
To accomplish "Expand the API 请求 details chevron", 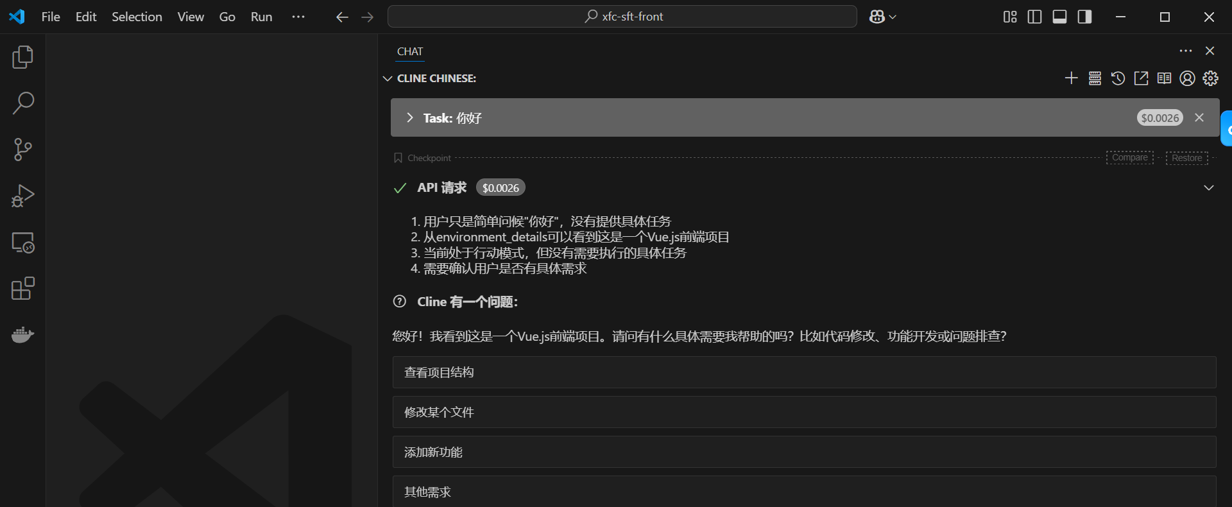I will point(1208,188).
